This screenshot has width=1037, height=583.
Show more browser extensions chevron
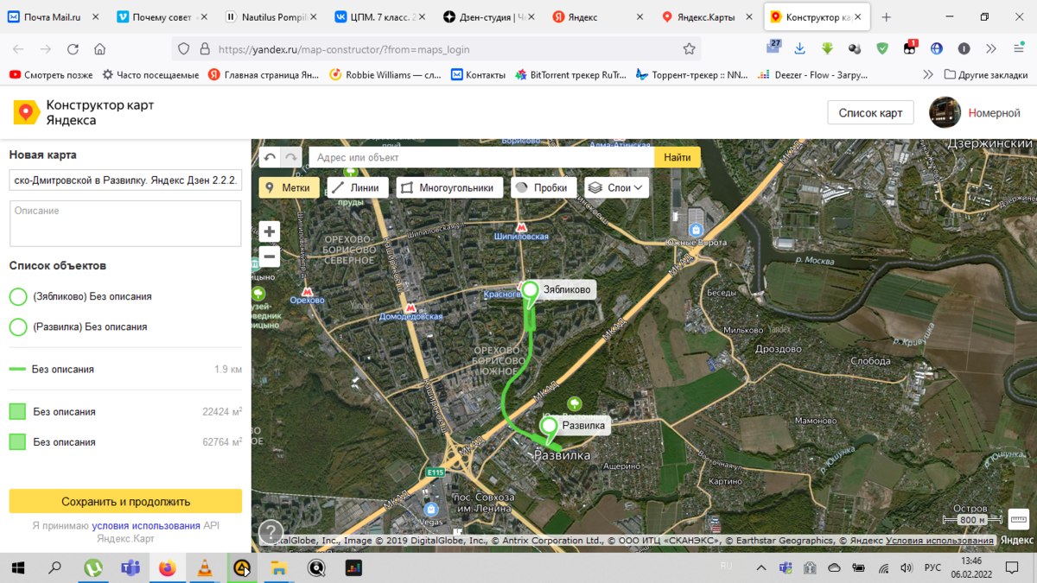991,49
